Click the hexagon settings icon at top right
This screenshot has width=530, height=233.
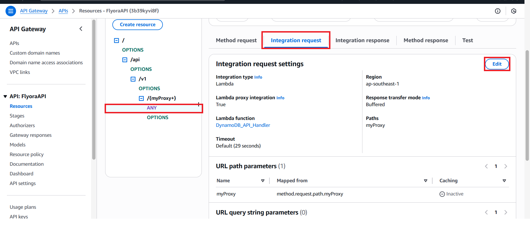[x=513, y=11]
